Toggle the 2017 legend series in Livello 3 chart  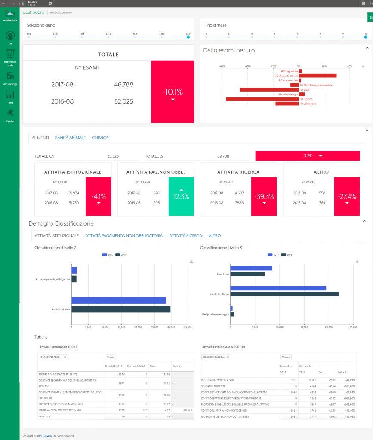273,255
